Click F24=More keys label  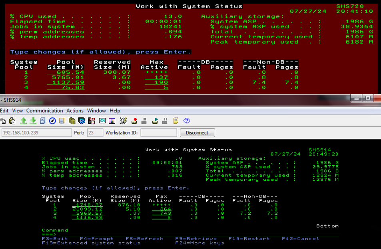click(x=200, y=243)
